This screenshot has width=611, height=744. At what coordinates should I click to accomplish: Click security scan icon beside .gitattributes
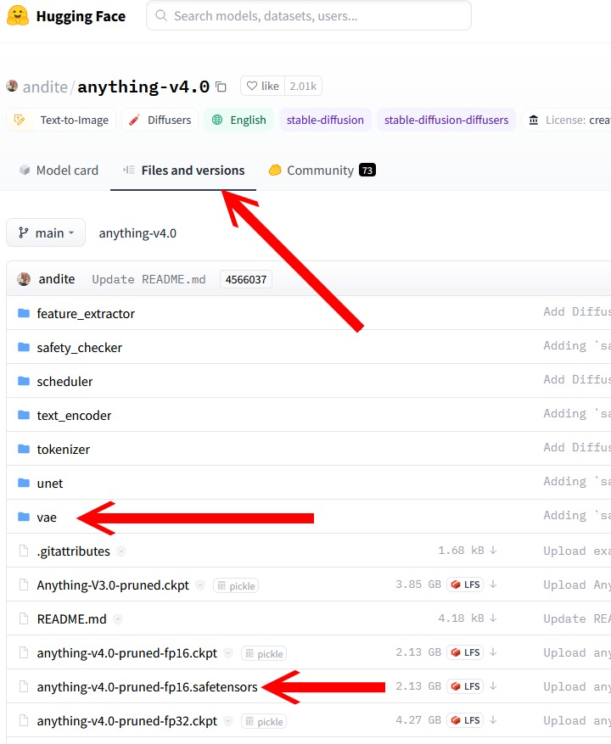pos(121,551)
